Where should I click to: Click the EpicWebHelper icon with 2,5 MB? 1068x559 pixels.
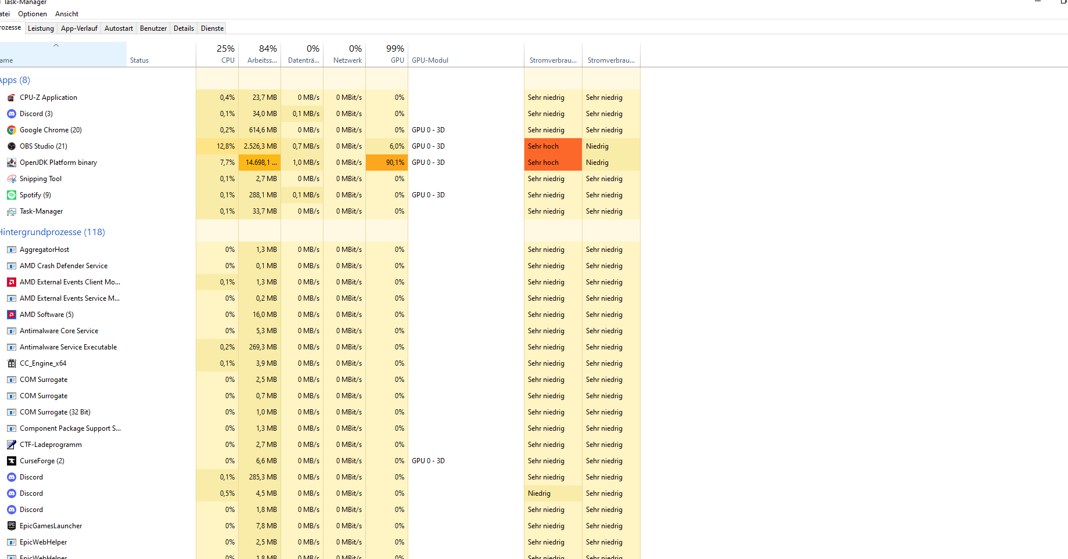pos(12,542)
